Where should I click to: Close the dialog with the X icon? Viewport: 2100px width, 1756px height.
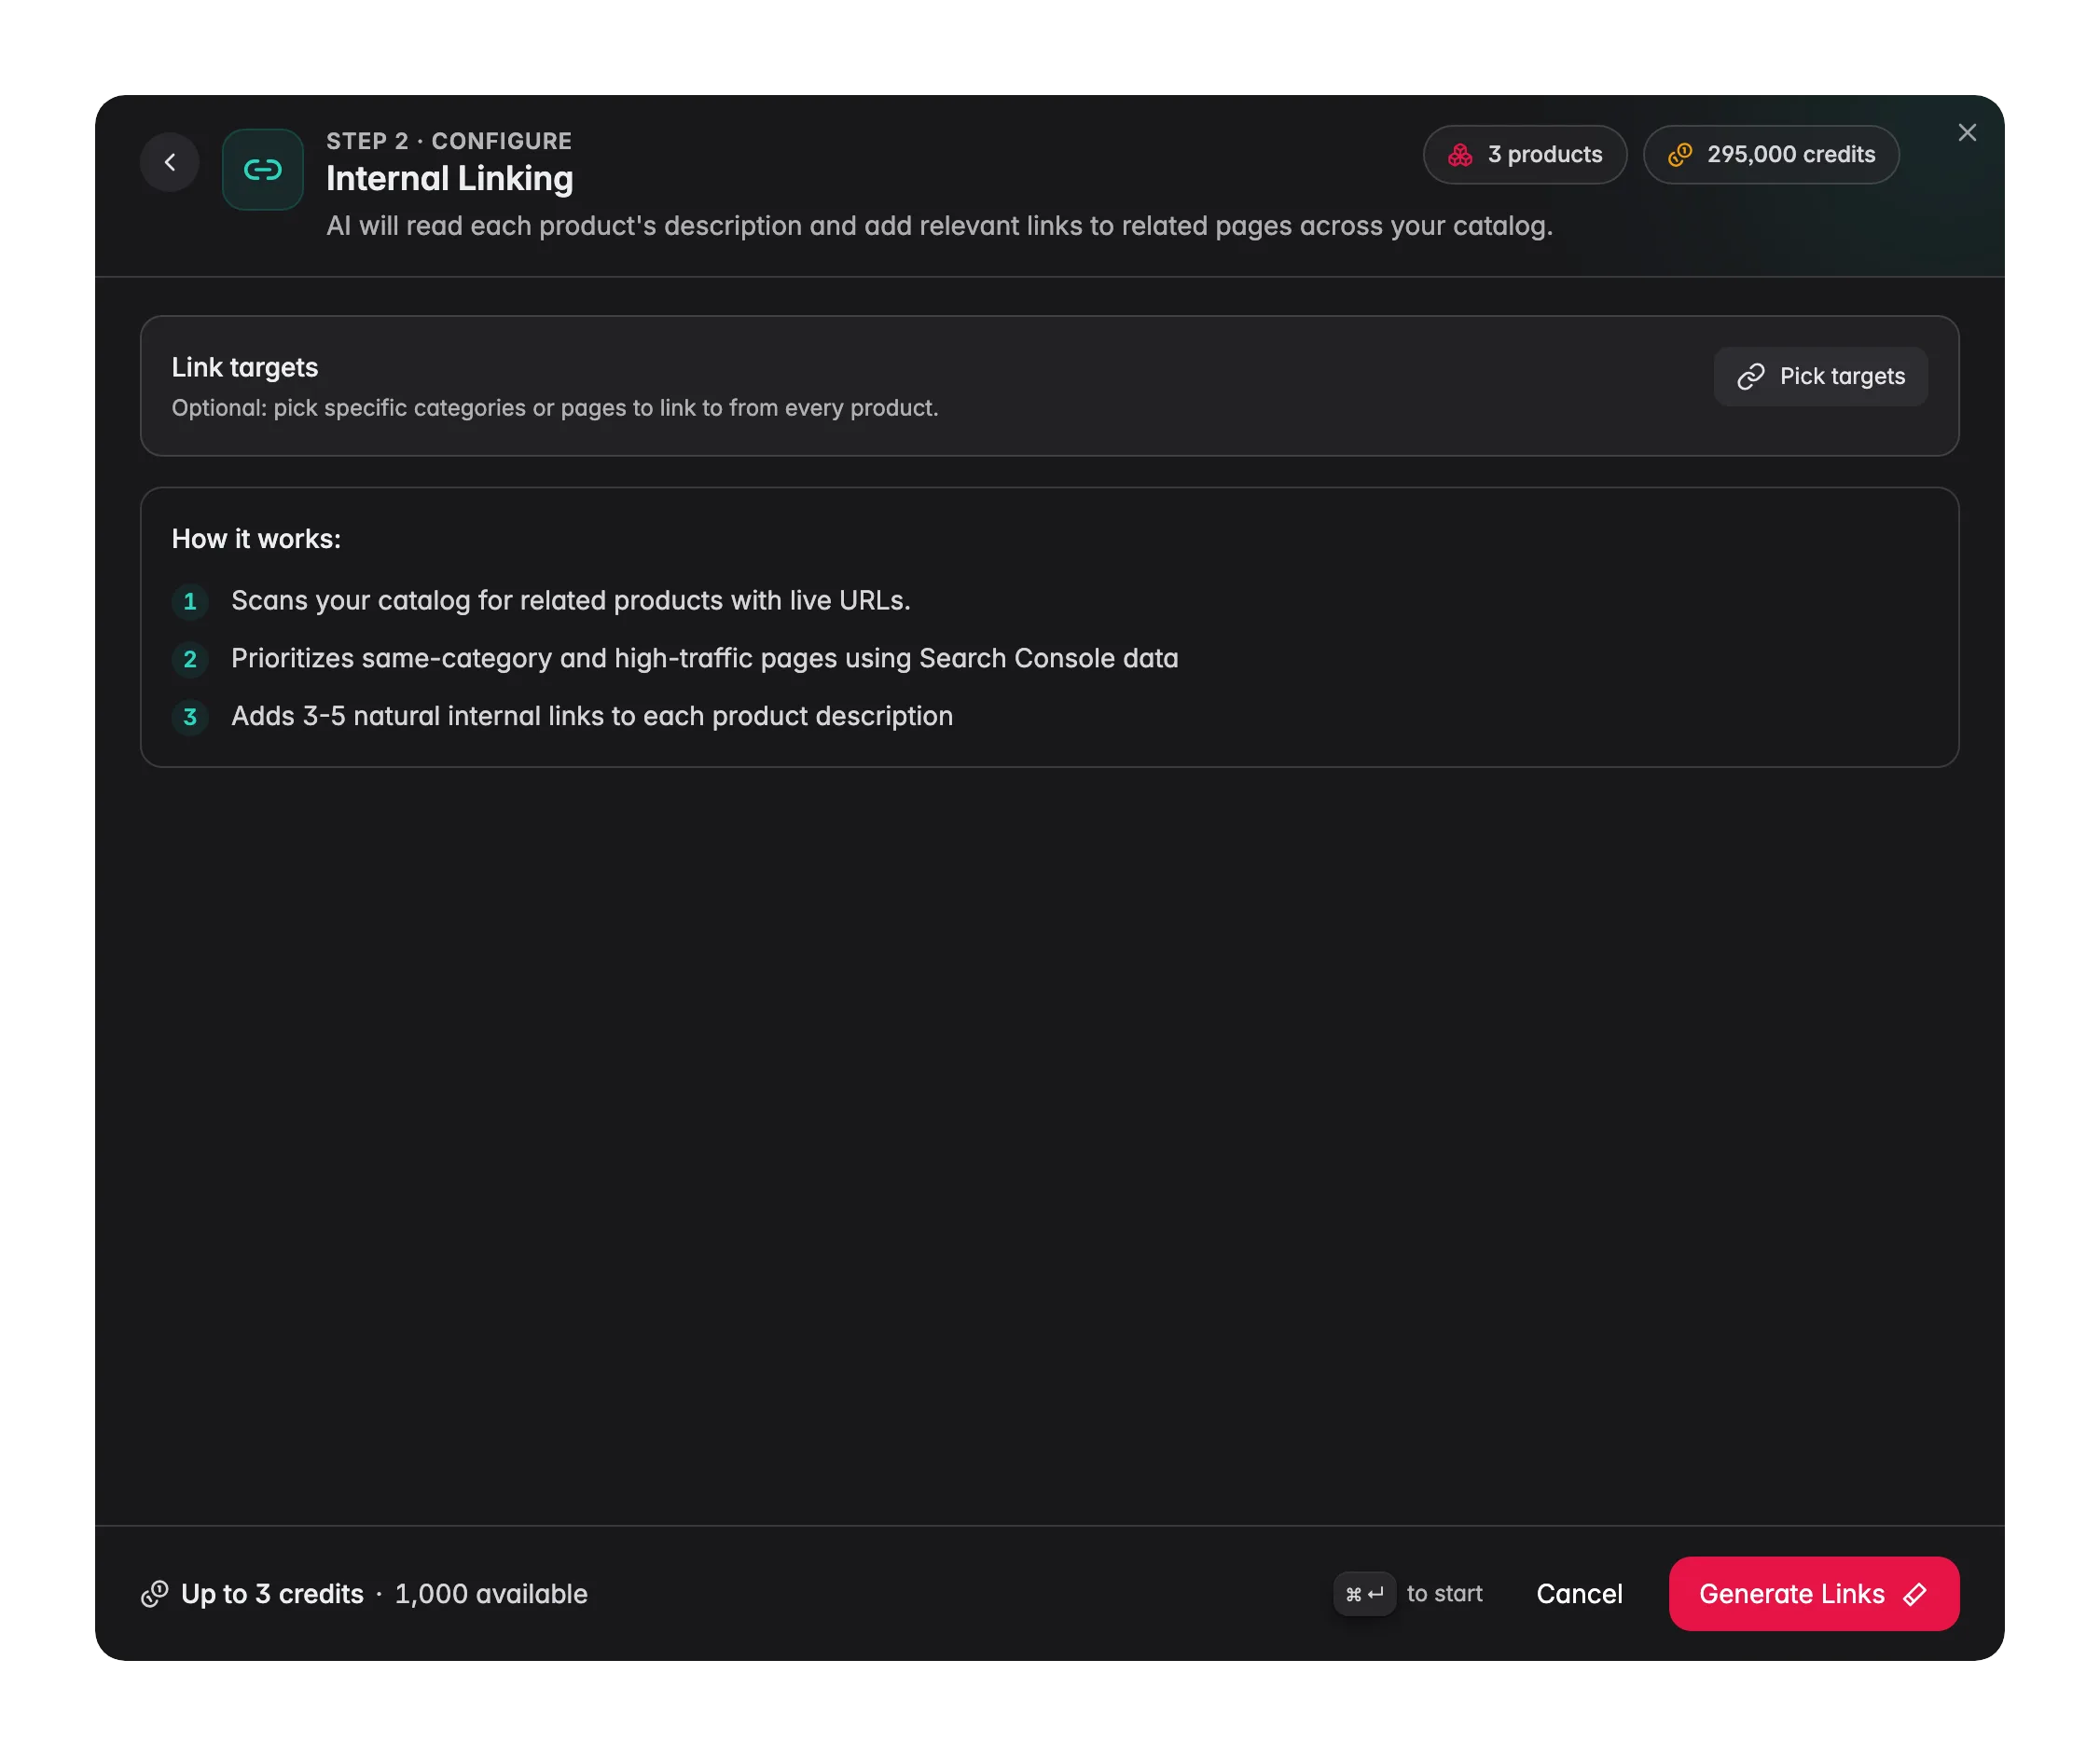[x=1966, y=133]
